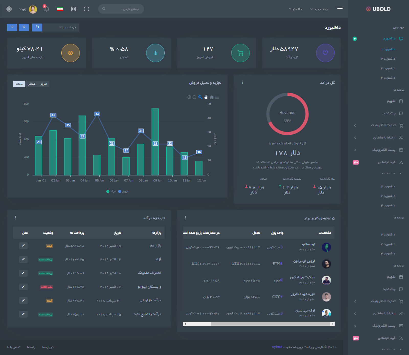Switch chart to هفتگی view

tap(31, 84)
